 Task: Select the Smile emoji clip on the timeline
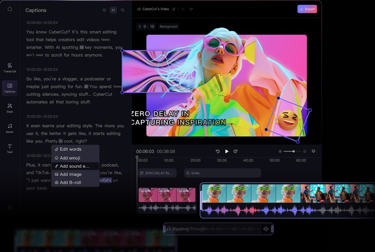222,172
